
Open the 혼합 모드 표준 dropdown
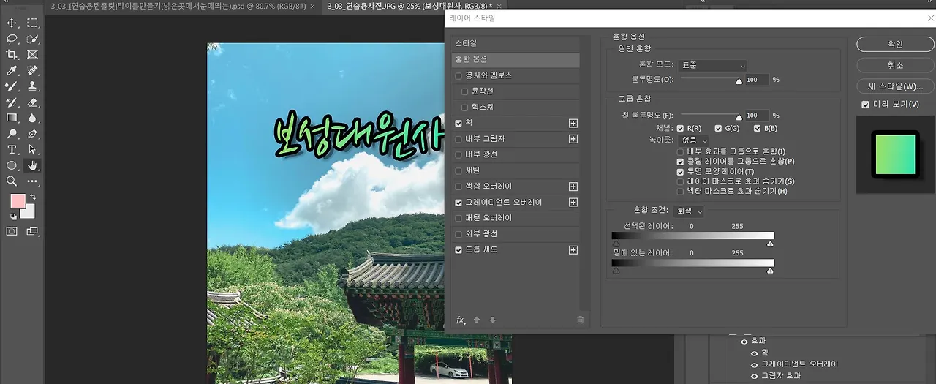[x=712, y=66]
